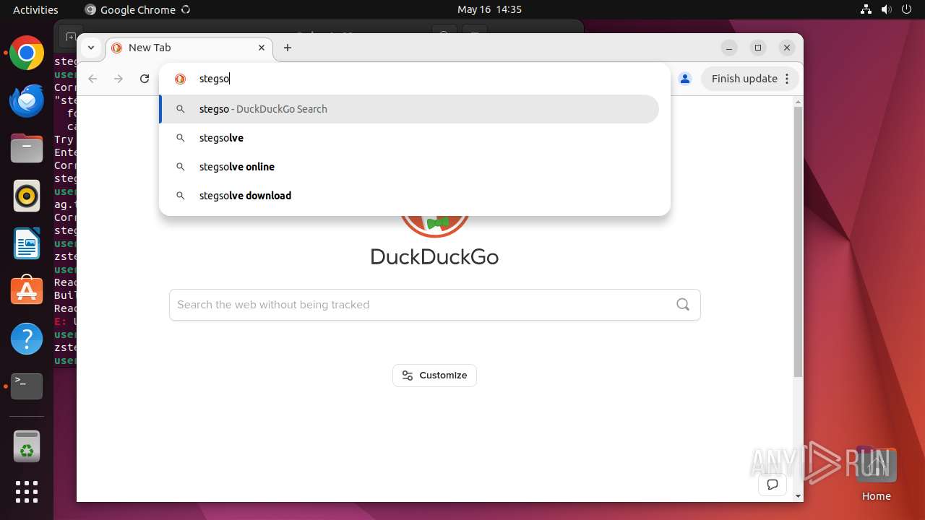Screen dimensions: 925x520
Task: Minimize the Chrome window
Action: point(729,48)
